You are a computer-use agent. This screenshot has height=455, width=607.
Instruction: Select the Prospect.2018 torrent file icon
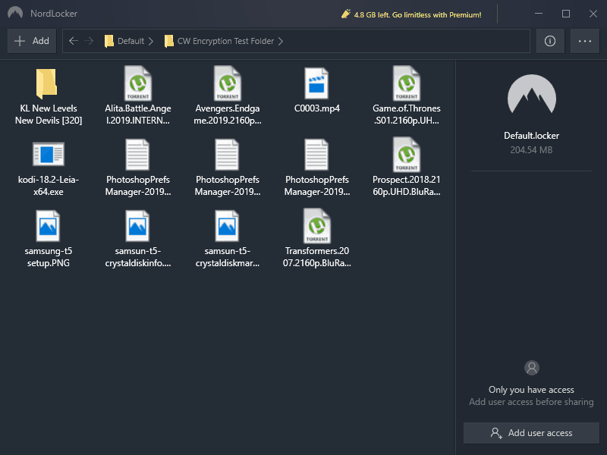(406, 155)
